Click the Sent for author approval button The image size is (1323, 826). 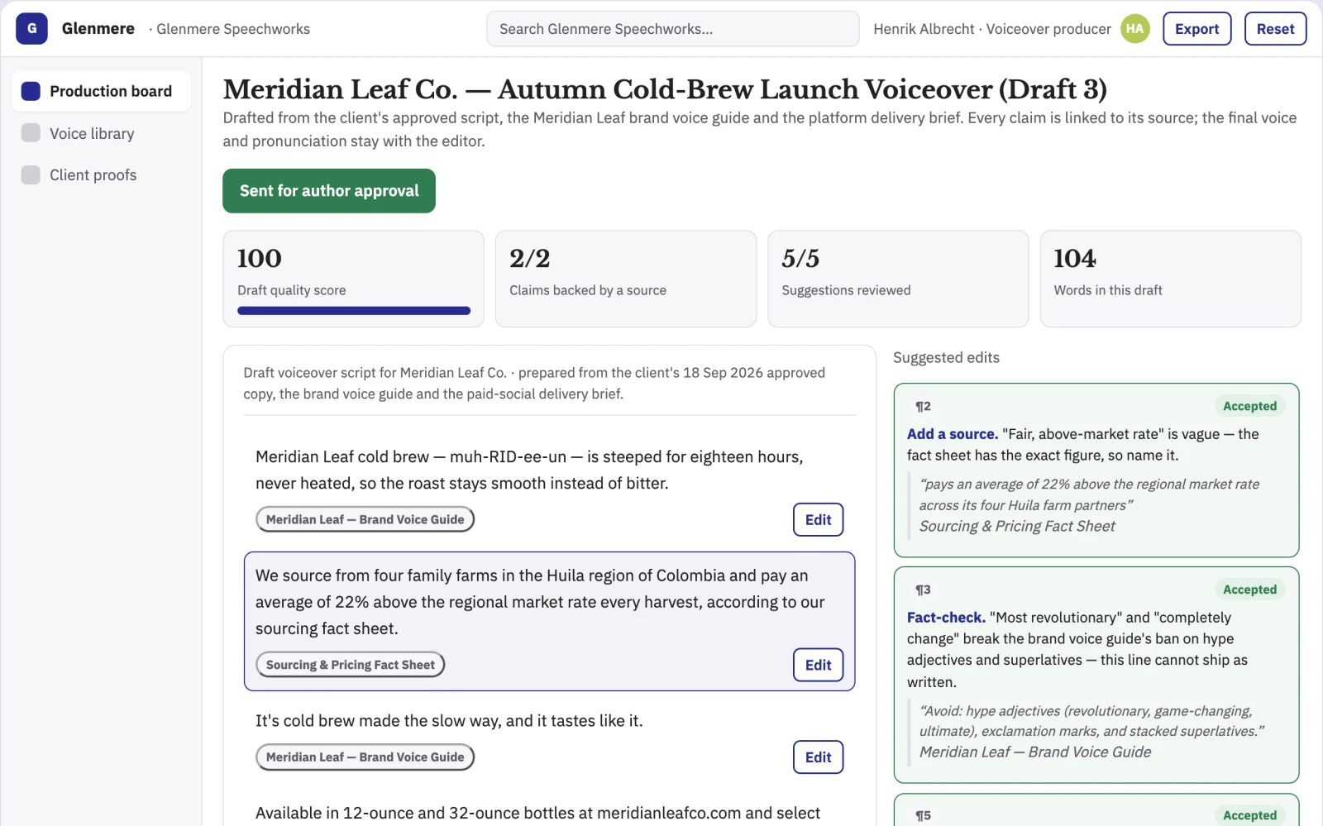pyautogui.click(x=329, y=191)
